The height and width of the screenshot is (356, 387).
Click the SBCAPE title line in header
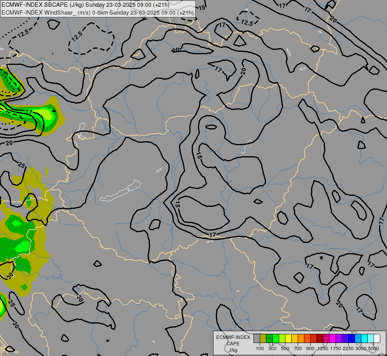click(x=85, y=5)
